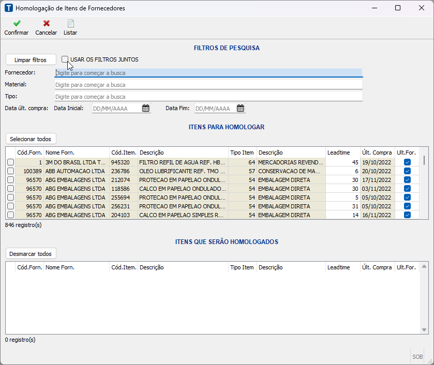Check the row for 3M DO BRASIL
Image resolution: width=434 pixels, height=365 pixels.
tap(10, 162)
